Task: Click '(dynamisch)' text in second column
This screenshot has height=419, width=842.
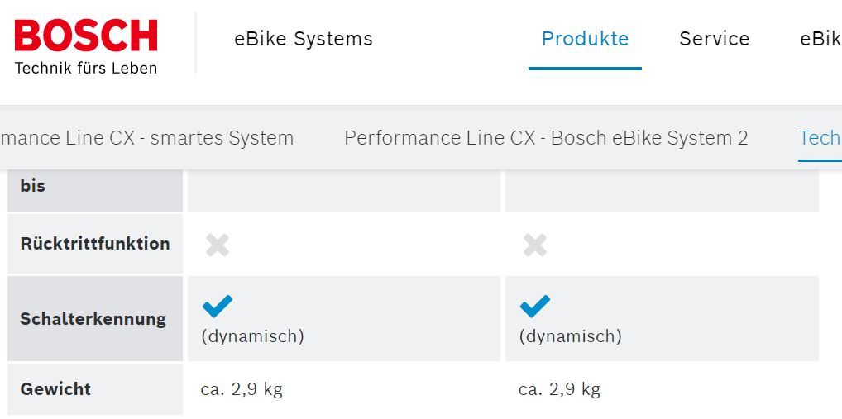Action: (x=570, y=336)
